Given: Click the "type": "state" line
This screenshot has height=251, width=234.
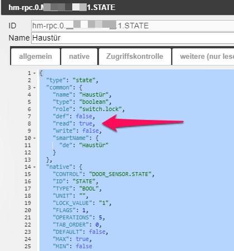Looking at the screenshot, I should click(72, 81).
